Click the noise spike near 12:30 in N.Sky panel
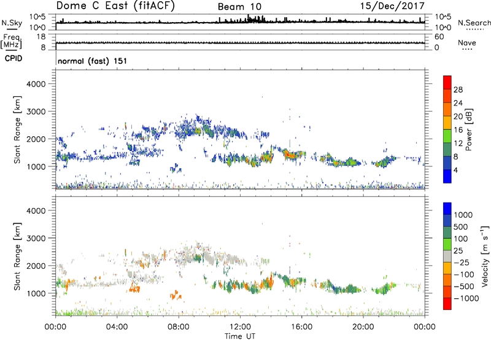 coord(249,18)
